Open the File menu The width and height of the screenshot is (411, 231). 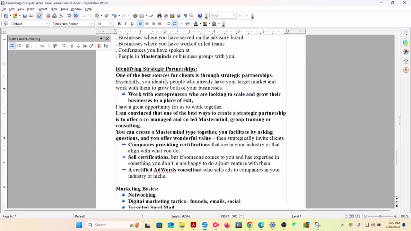pos(4,9)
